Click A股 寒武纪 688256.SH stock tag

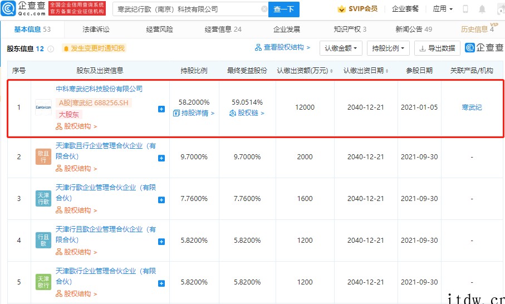click(x=94, y=103)
